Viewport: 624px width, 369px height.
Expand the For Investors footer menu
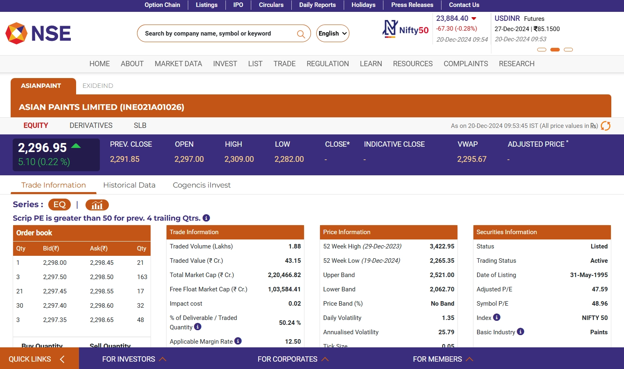[134, 359]
